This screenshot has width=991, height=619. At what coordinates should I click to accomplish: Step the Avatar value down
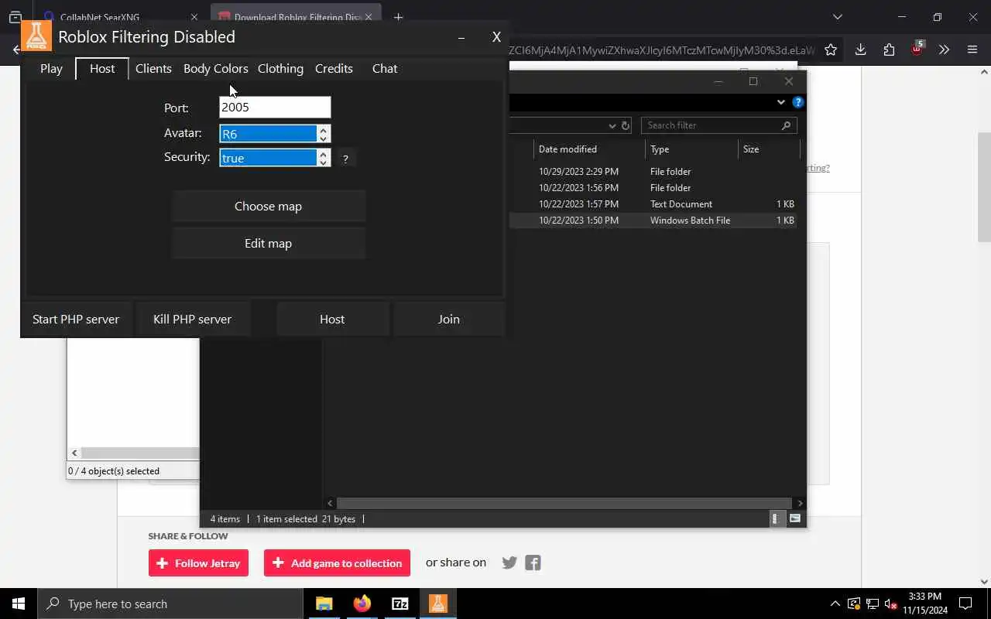pos(324,139)
